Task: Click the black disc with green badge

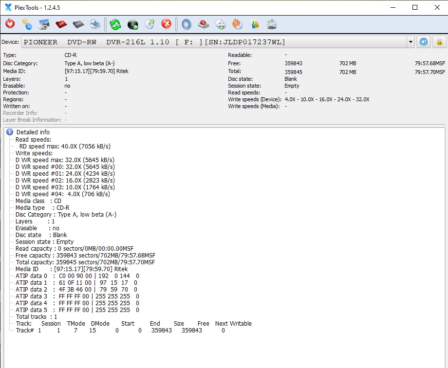Action: [x=132, y=24]
